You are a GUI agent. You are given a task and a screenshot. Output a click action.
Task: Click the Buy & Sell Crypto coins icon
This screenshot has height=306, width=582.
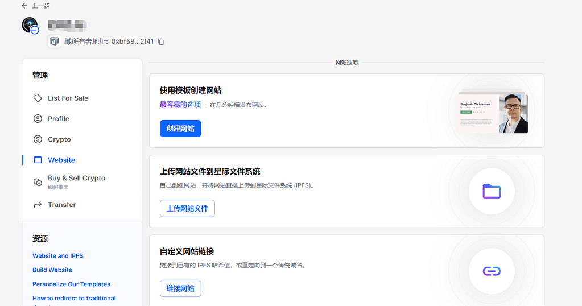click(x=38, y=182)
